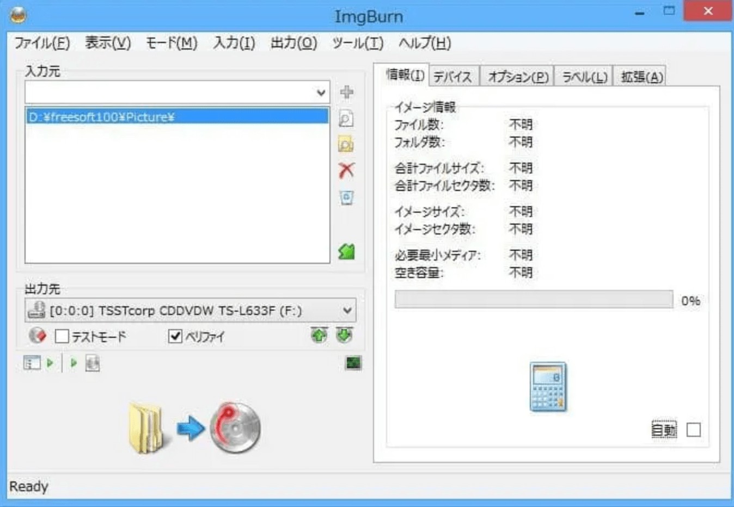Open the disc layout editor green icon
The width and height of the screenshot is (734, 507).
(347, 251)
